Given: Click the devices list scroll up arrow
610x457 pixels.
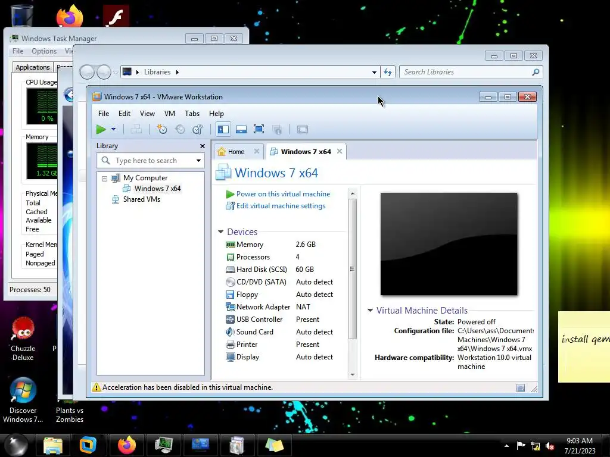Looking at the screenshot, I should click(353, 193).
